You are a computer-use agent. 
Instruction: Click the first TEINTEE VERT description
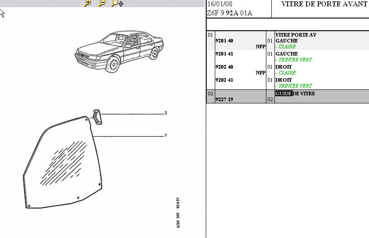click(295, 60)
